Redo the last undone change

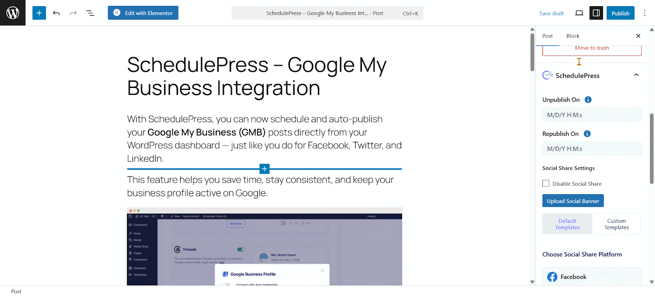73,13
